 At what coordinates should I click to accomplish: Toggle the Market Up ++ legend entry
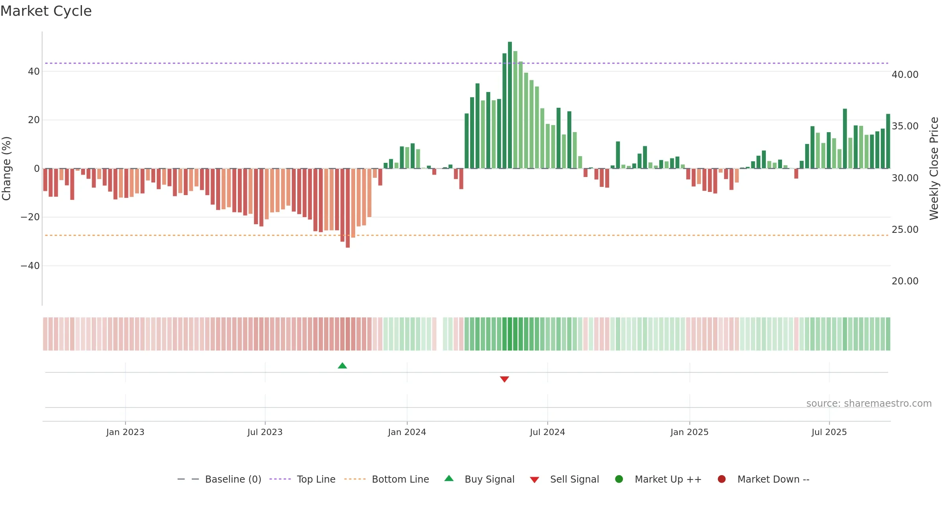658,479
